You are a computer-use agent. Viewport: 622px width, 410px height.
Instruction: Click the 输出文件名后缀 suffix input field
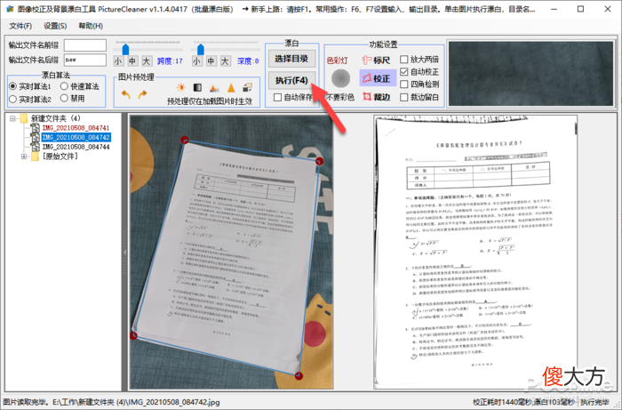point(85,60)
